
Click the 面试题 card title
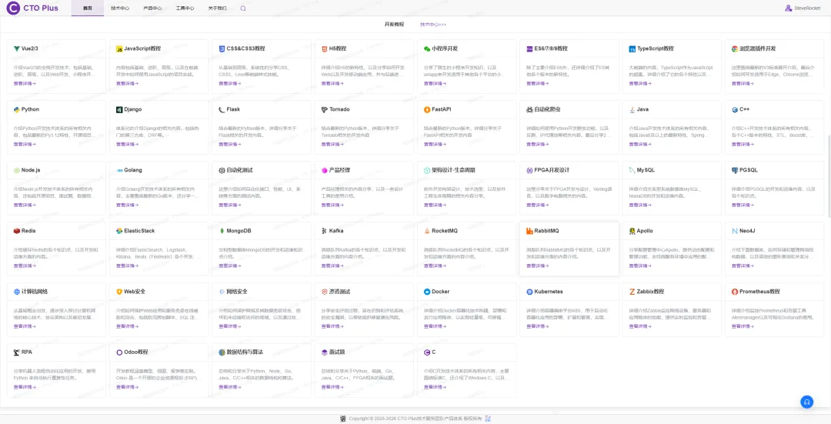pos(337,352)
